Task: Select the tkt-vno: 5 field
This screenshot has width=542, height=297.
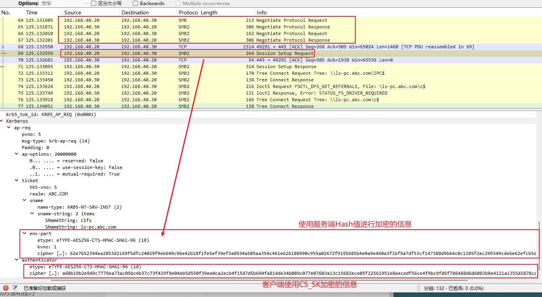Action: tap(43, 187)
